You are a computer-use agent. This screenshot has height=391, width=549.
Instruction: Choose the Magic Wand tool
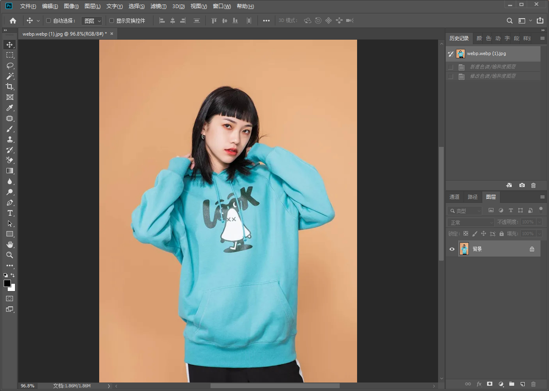click(x=10, y=76)
